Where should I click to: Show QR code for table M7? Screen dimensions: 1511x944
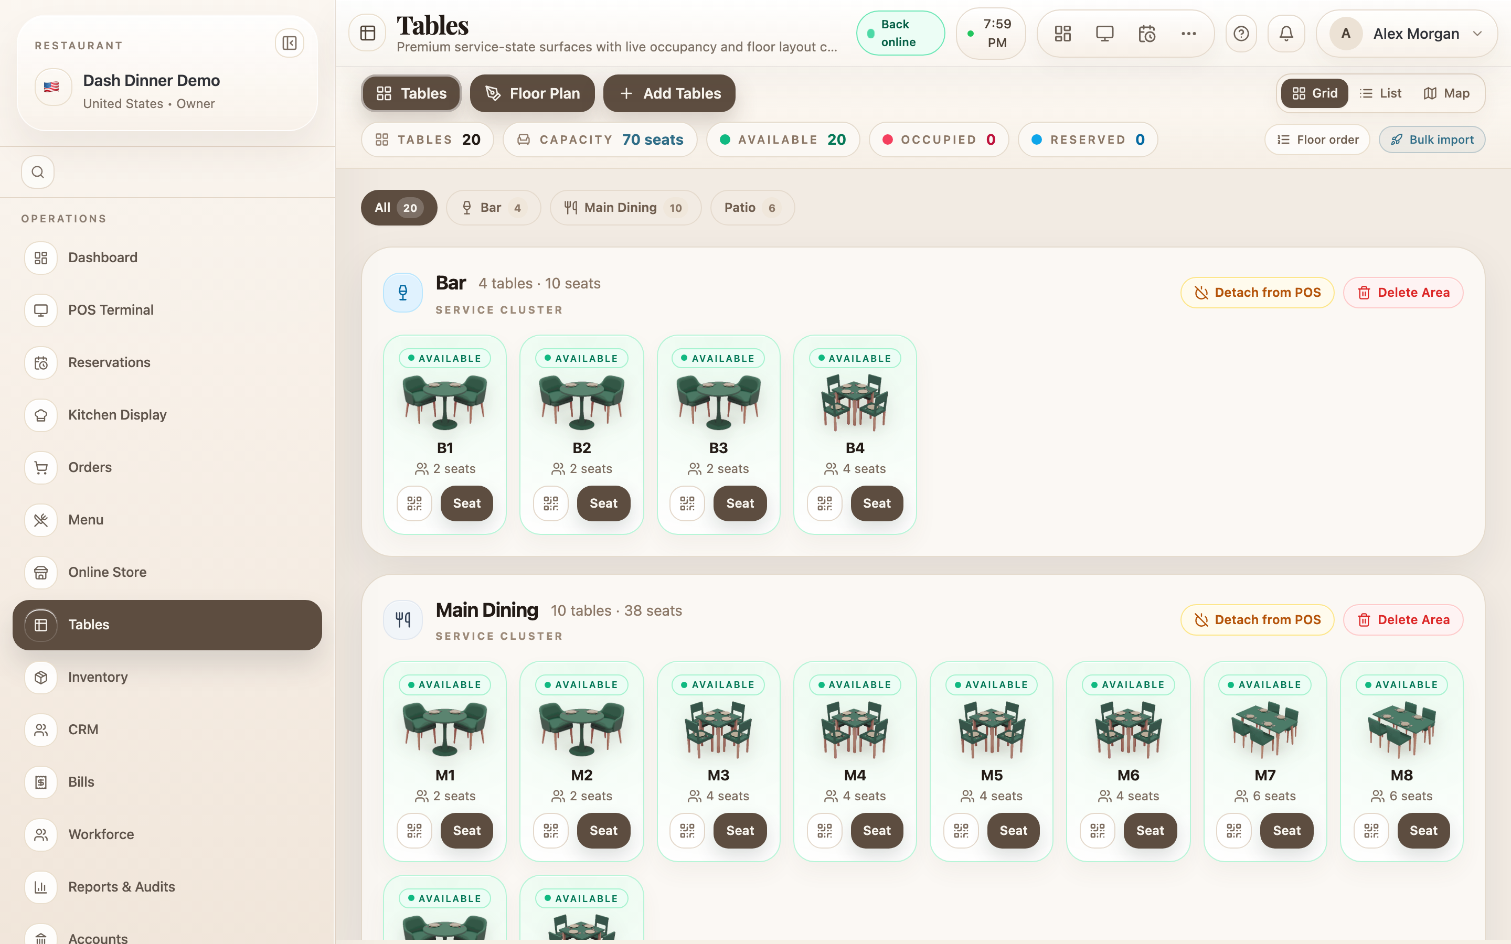click(x=1234, y=830)
